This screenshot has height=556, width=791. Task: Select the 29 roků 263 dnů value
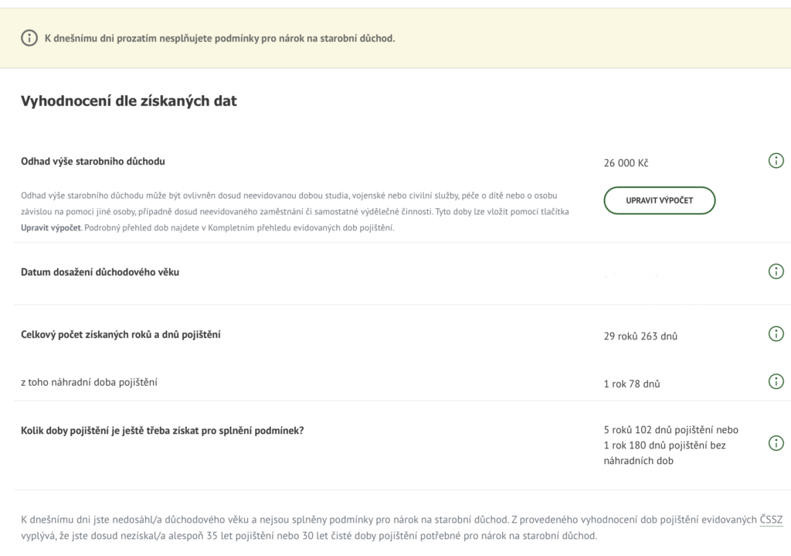(x=641, y=336)
